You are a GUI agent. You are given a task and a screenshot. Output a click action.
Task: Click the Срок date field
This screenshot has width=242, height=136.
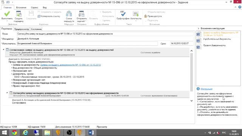(181, 43)
